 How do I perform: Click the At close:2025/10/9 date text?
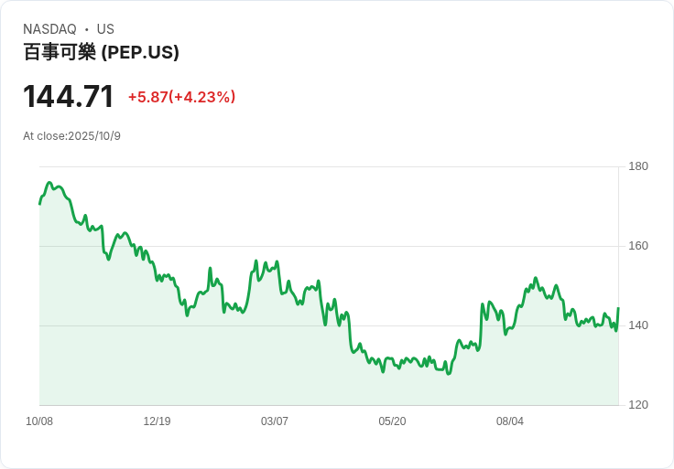point(71,136)
